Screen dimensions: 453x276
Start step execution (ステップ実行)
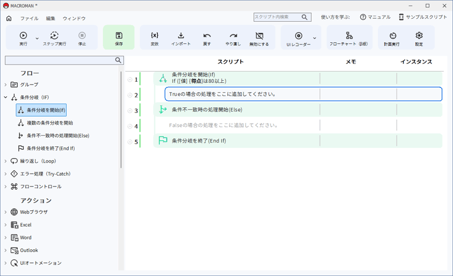point(54,38)
